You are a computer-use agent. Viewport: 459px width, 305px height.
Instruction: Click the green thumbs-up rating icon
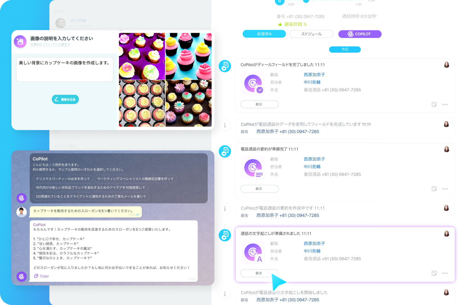tap(280, 24)
